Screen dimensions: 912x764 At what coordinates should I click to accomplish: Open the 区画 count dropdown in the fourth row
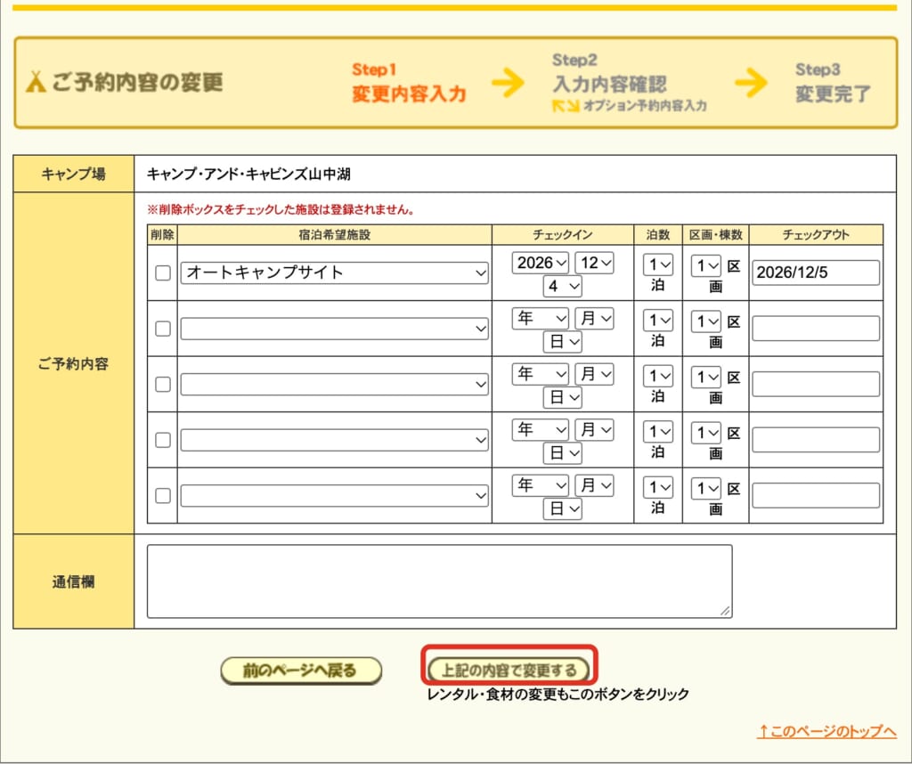(x=706, y=433)
